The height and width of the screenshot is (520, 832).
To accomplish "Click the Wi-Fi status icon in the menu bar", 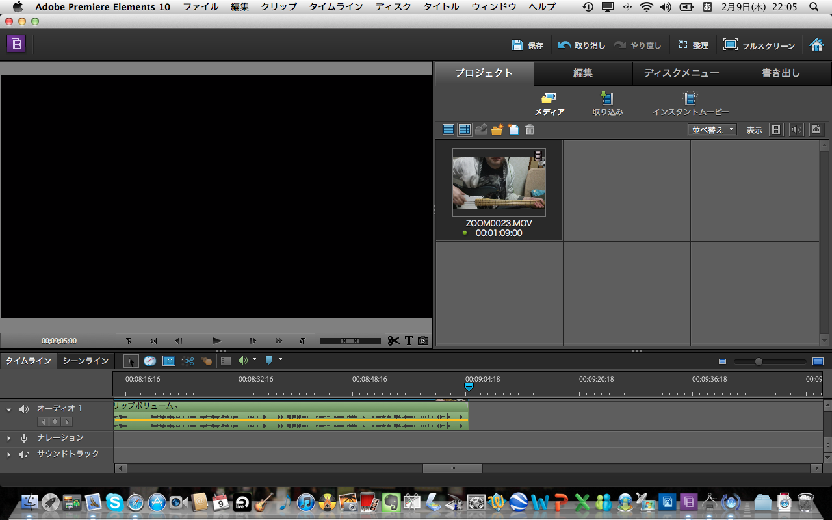I will pyautogui.click(x=646, y=7).
